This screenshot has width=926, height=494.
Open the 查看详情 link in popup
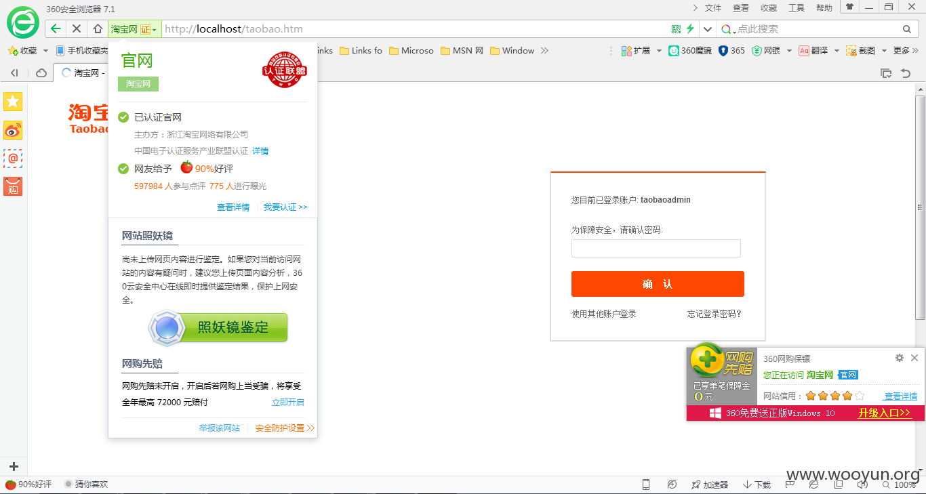233,207
